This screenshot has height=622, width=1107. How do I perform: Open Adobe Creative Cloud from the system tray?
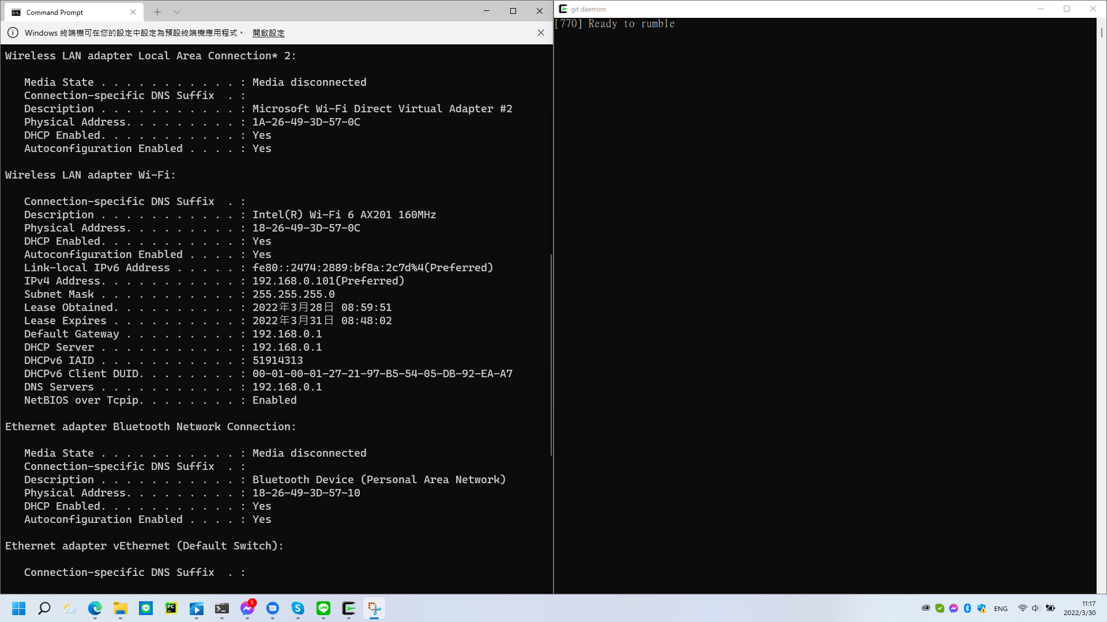925,608
